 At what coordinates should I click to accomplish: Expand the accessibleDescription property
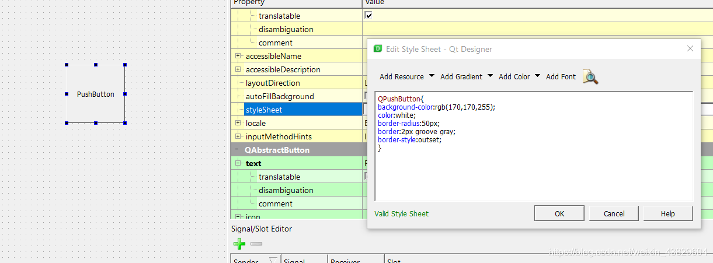238,69
